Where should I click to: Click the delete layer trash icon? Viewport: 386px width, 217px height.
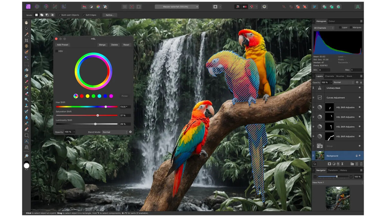coord(361,164)
